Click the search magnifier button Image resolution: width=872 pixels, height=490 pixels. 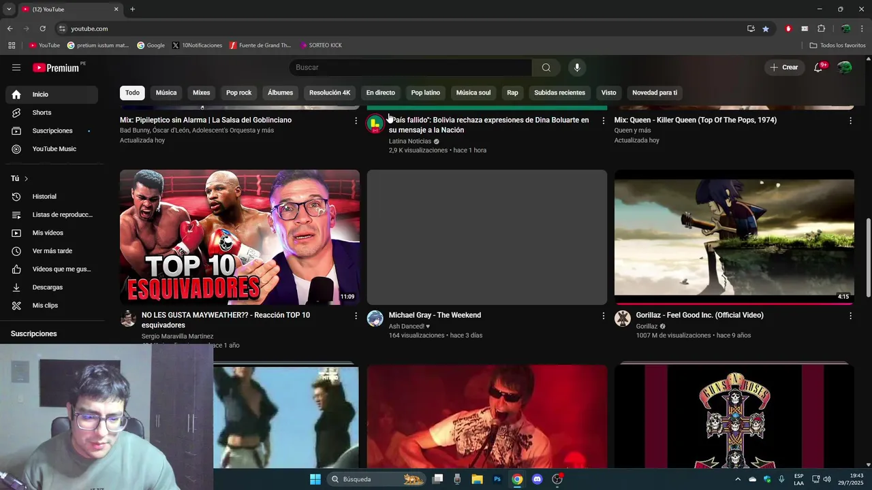[546, 67]
